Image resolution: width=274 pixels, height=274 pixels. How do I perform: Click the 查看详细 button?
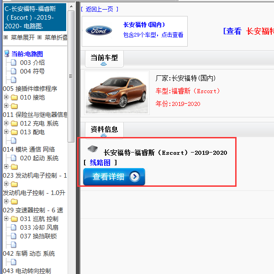pos(114,177)
